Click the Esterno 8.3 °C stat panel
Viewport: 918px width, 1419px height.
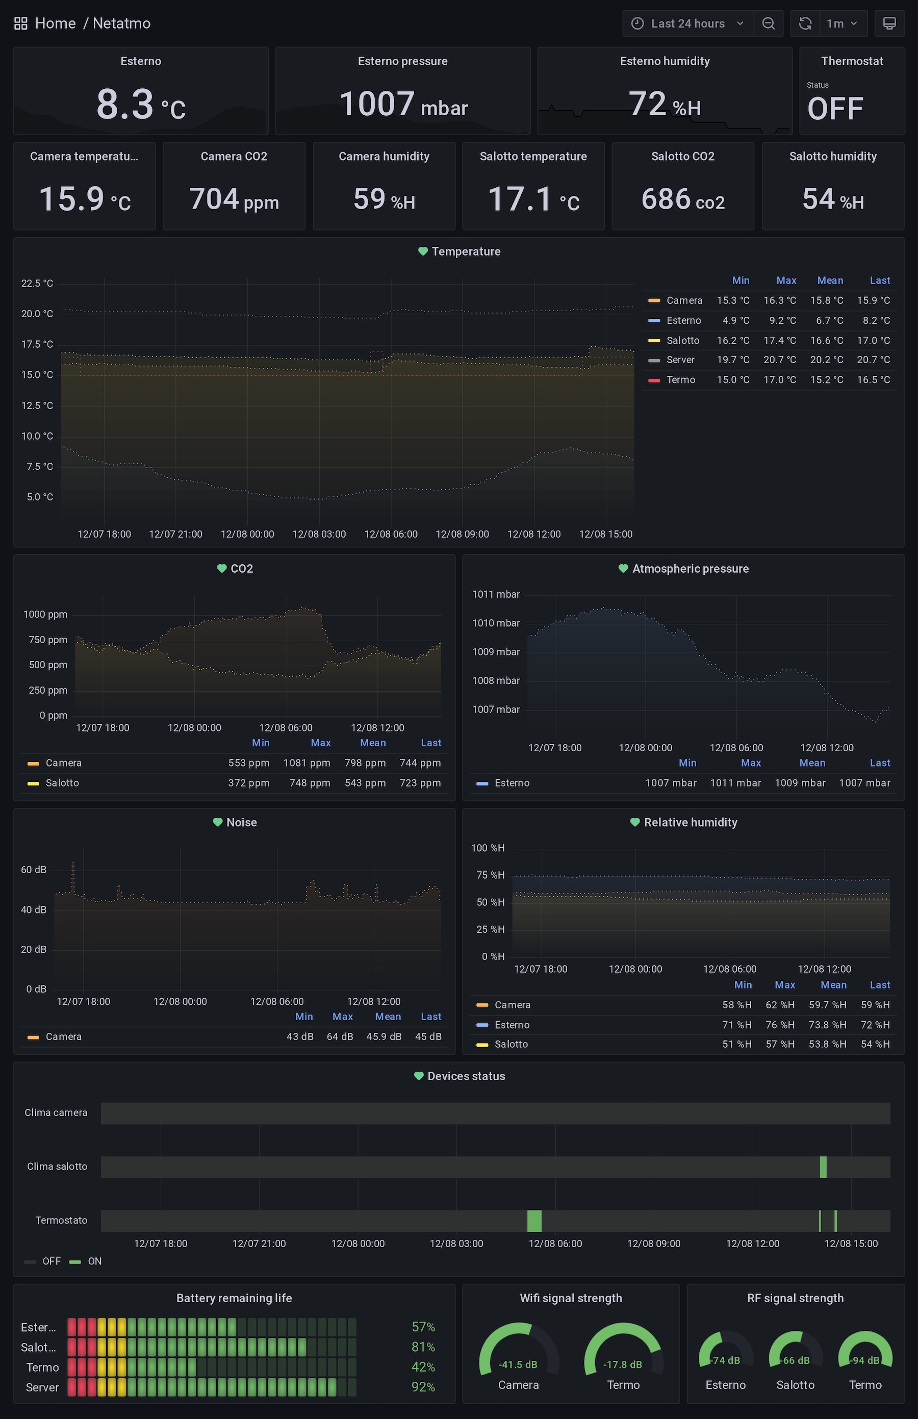point(141,91)
